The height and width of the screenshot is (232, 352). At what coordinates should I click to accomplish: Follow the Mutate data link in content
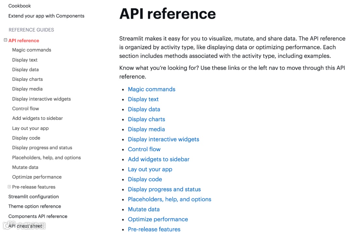144,209
